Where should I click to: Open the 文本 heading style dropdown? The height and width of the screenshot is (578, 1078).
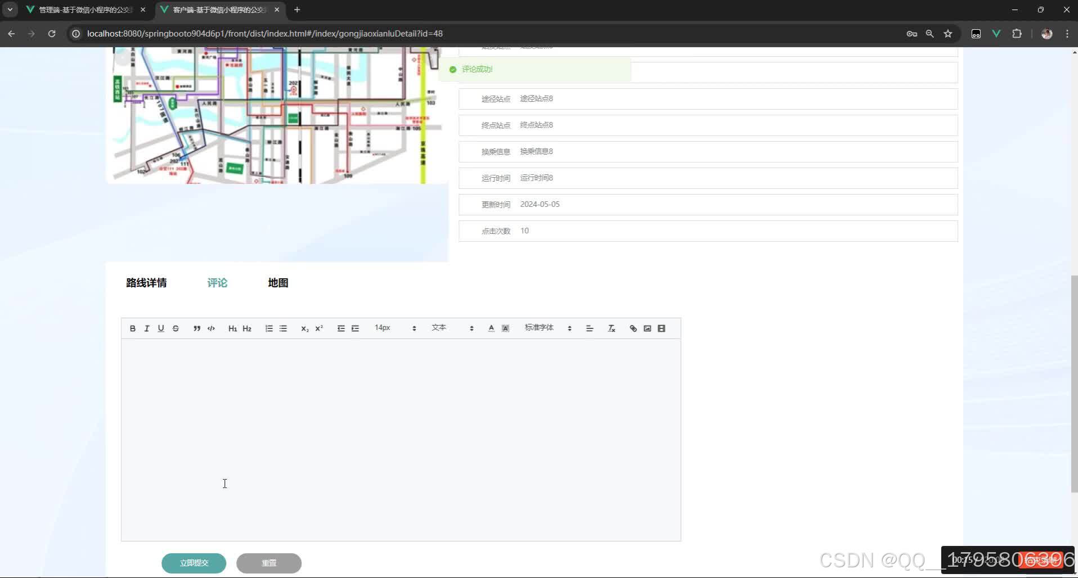(452, 328)
